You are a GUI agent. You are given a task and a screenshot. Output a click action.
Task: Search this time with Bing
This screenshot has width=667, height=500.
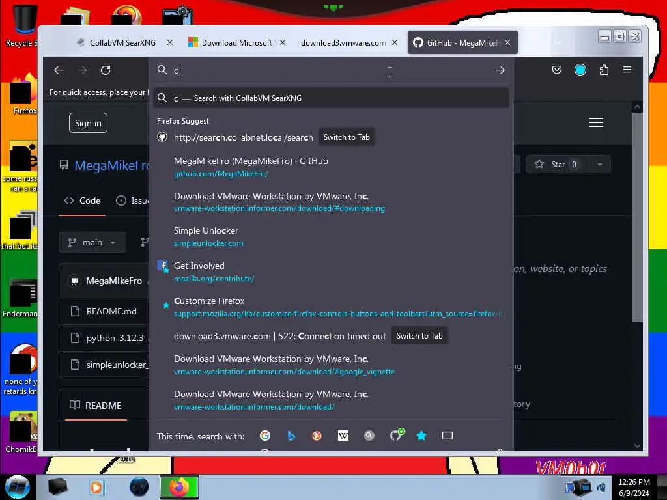click(x=291, y=436)
